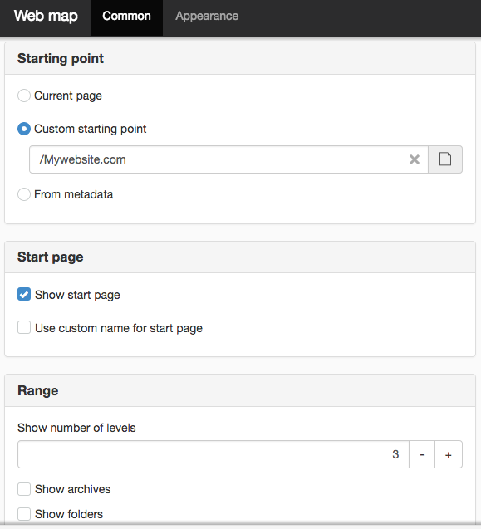
Task: Switch to the Appearance tab
Action: click(x=207, y=16)
